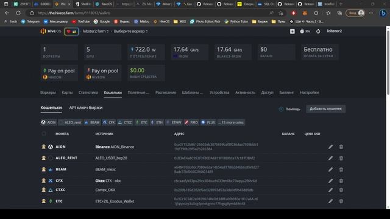Switch to API ключ биржи sub-tab
The height and width of the screenshot is (219, 390).
86,108
